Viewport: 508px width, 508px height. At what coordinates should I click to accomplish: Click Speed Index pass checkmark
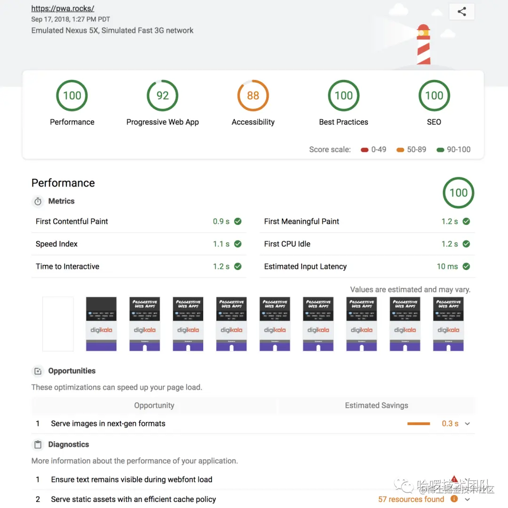pyautogui.click(x=238, y=244)
